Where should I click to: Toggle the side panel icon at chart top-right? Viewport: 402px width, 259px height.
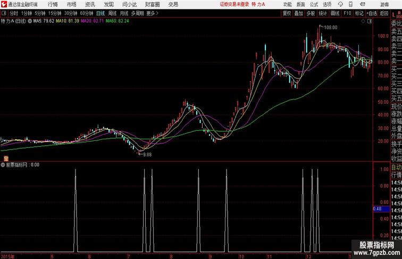pyautogui.click(x=370, y=21)
